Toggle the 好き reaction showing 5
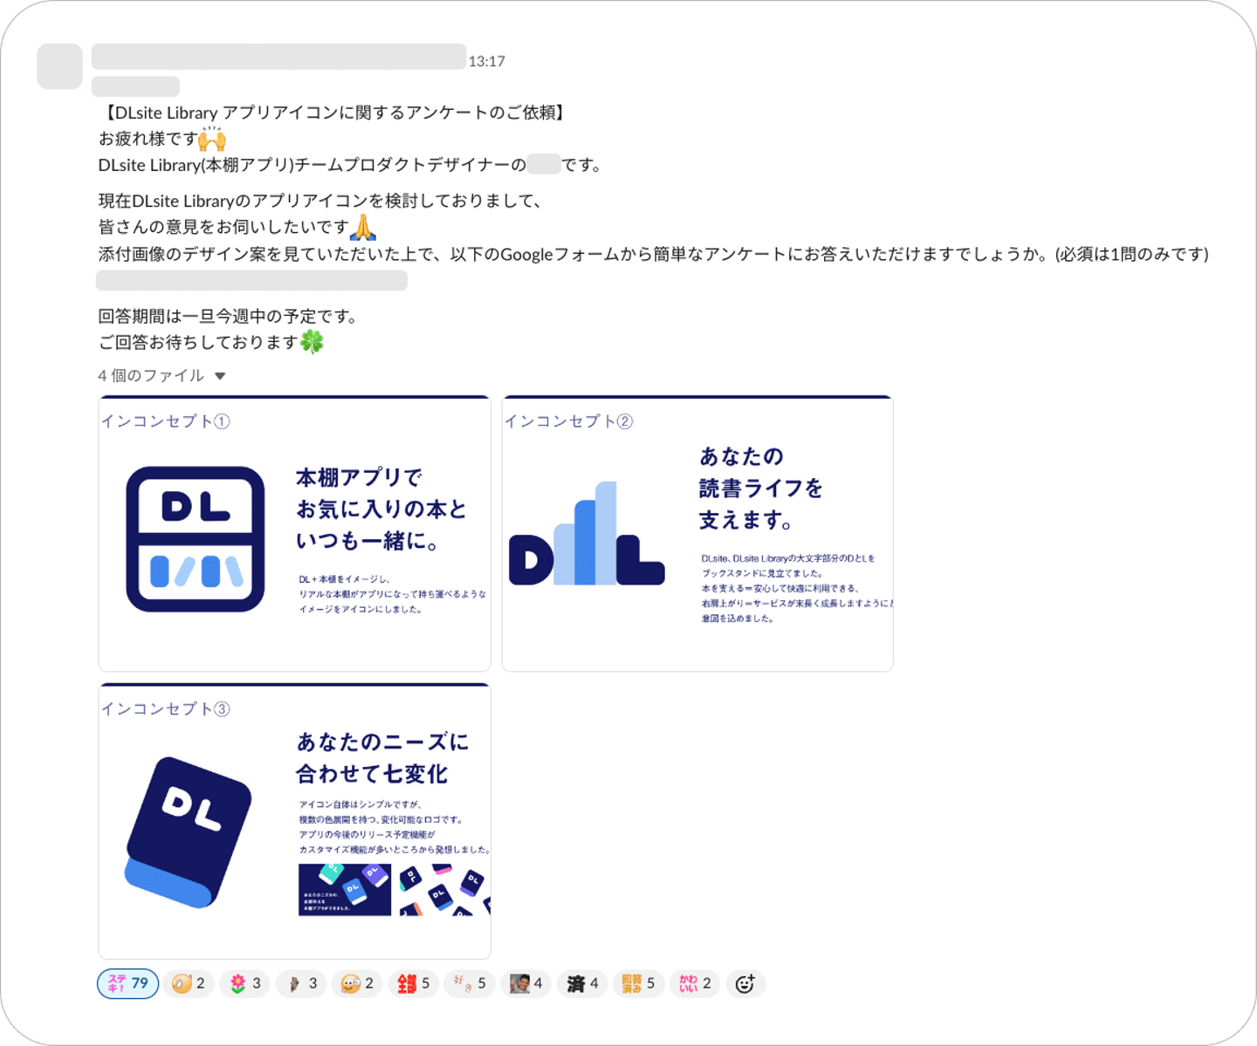 470,983
